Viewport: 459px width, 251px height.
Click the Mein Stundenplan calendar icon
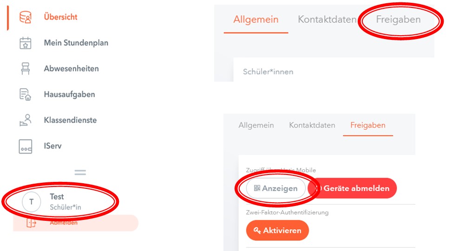(26, 43)
